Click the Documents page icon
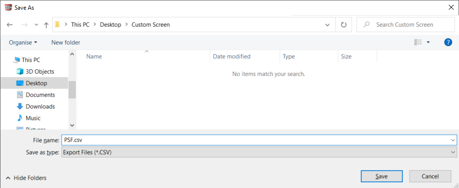The width and height of the screenshot is (459, 188). pyautogui.click(x=19, y=95)
